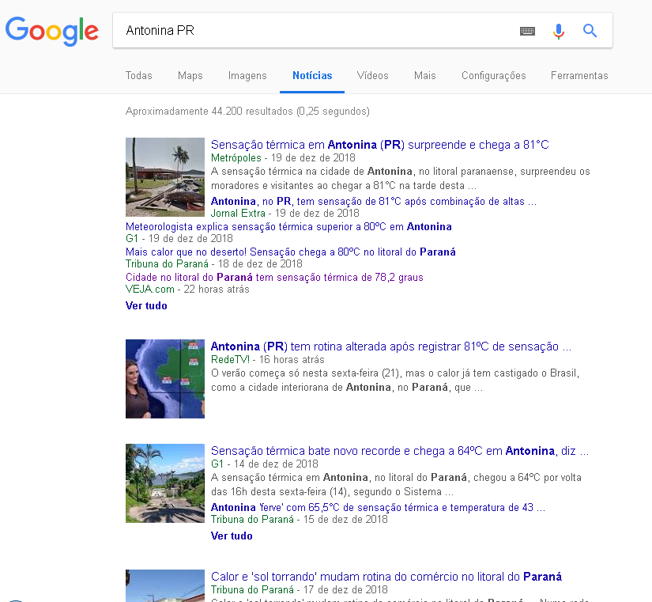Click the weather presenter thumbnail for RedeTV
This screenshot has height=602, width=652.
click(x=165, y=379)
